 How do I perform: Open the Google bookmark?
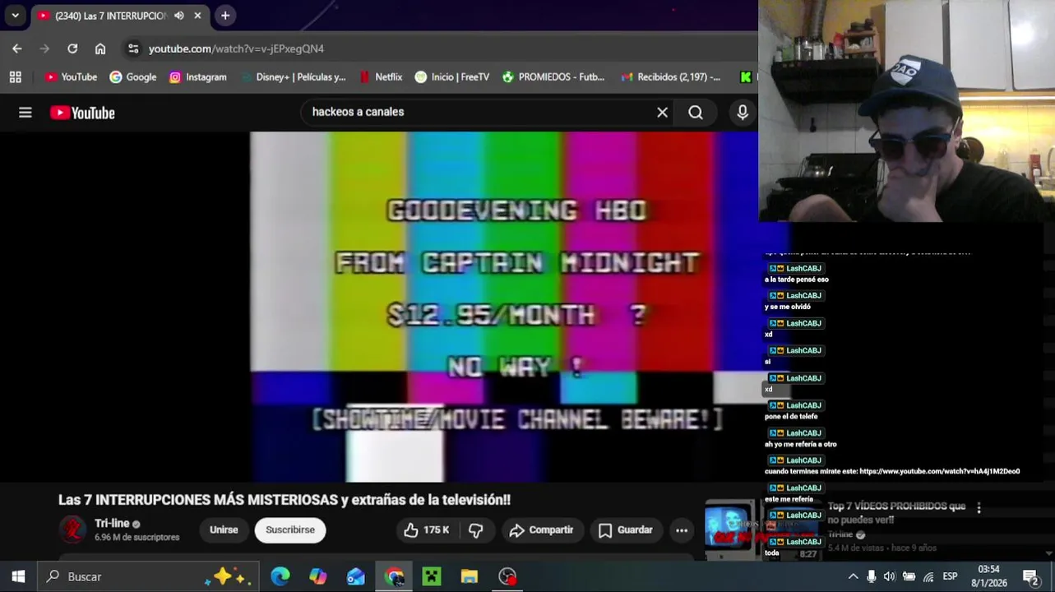pos(132,76)
